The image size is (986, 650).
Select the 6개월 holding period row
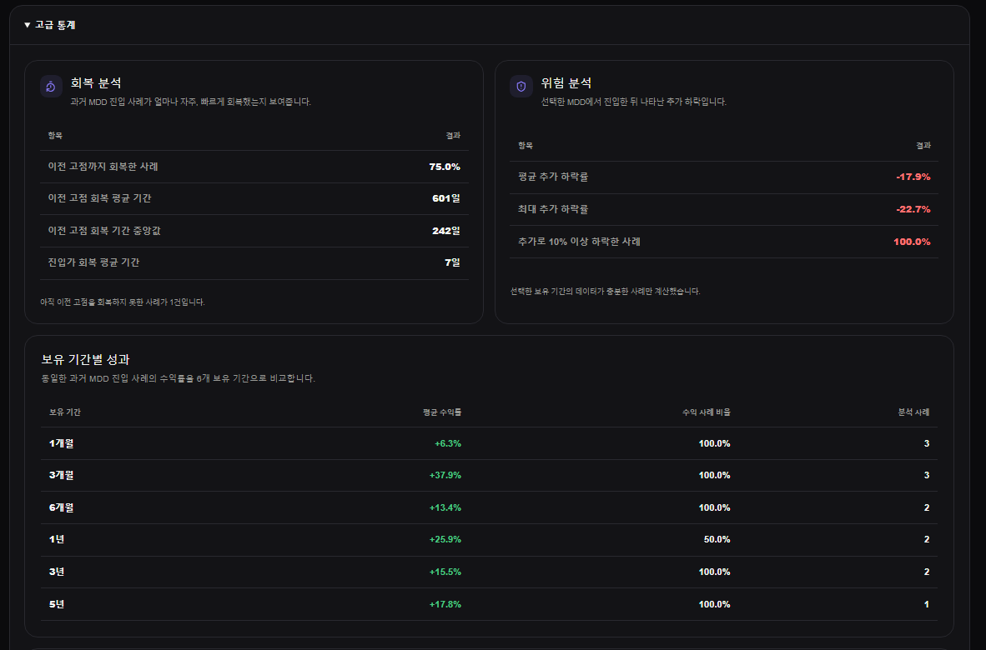point(489,507)
